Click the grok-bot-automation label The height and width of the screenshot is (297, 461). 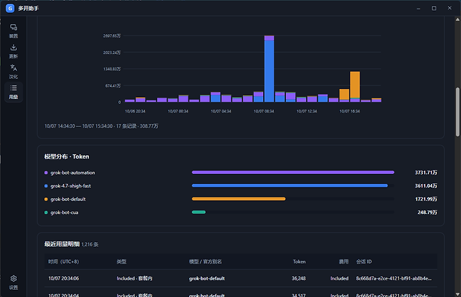click(x=73, y=173)
